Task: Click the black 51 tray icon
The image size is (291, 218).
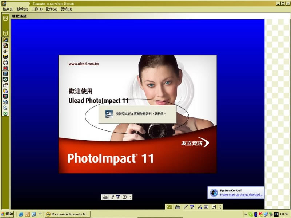Action: click(276, 214)
